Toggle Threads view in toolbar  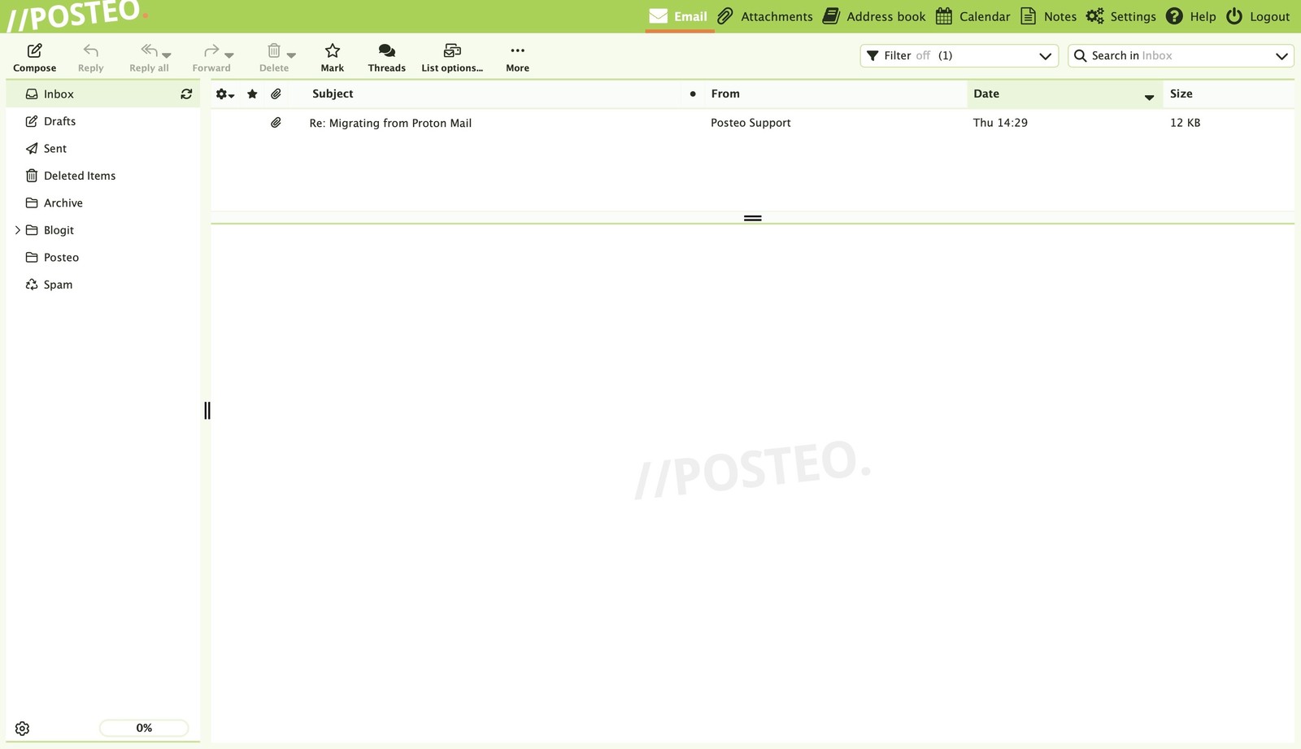pyautogui.click(x=386, y=58)
